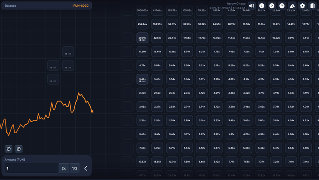Click the Amount (FUN) input field
The height and width of the screenshot is (180, 319).
tap(31, 168)
